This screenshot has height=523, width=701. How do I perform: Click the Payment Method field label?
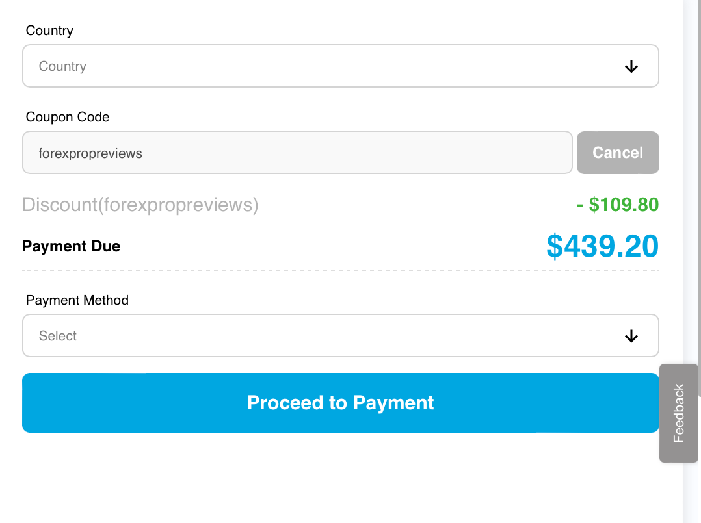[77, 300]
